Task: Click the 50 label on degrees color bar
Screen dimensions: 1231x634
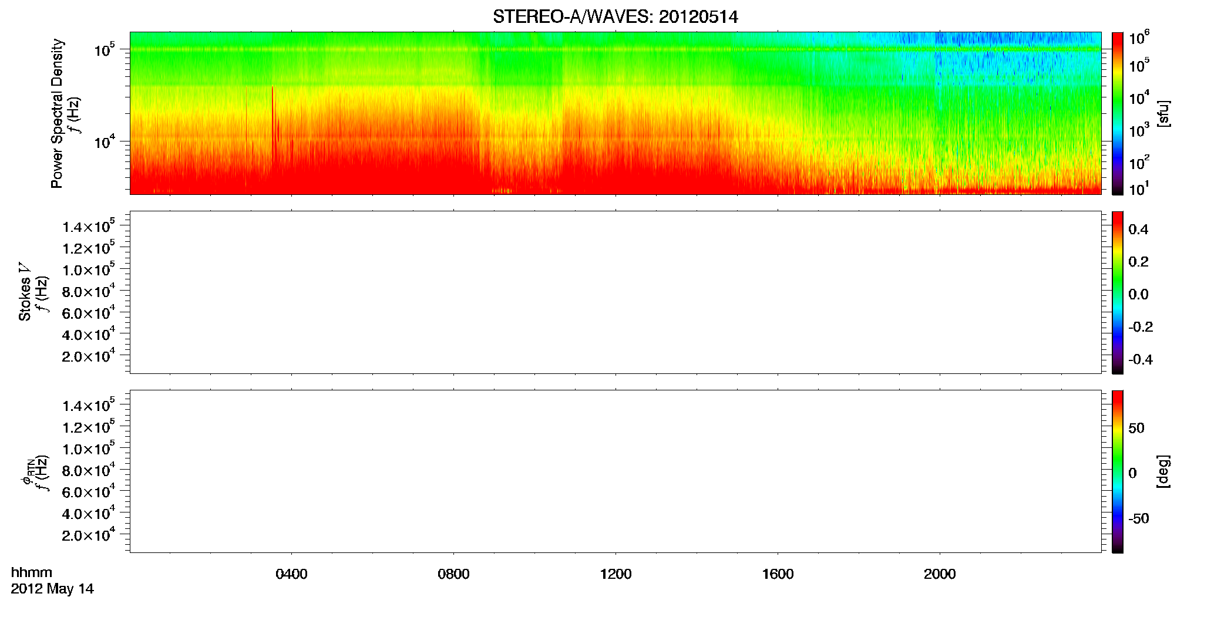Action: 1136,428
